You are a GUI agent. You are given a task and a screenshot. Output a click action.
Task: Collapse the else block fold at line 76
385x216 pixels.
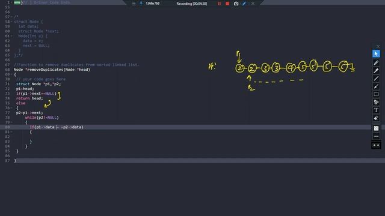[11, 108]
